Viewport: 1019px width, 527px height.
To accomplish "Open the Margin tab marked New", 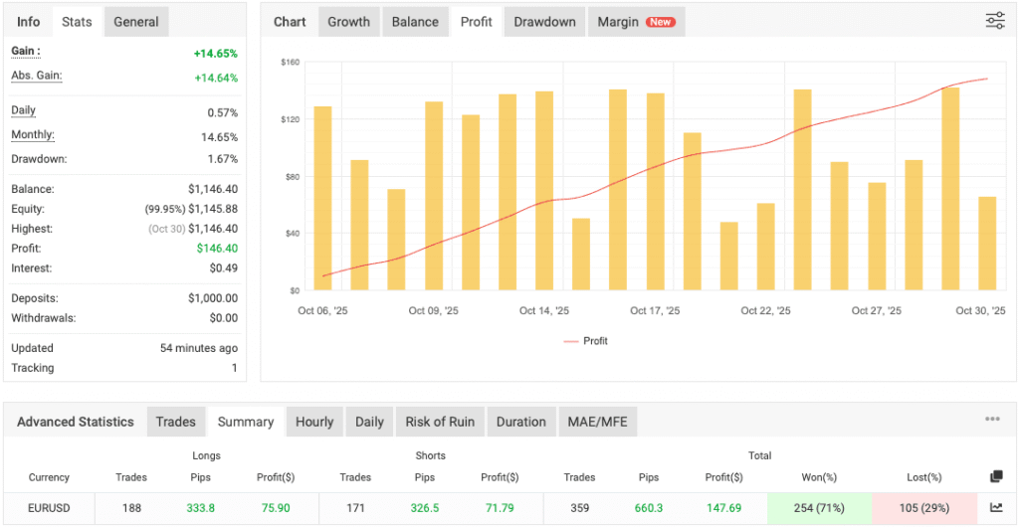I will [635, 22].
